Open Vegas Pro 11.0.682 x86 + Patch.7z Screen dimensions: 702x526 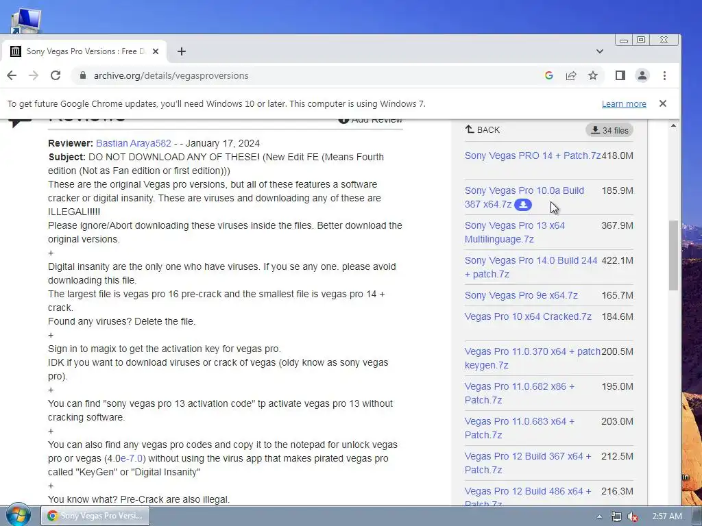[520, 393]
